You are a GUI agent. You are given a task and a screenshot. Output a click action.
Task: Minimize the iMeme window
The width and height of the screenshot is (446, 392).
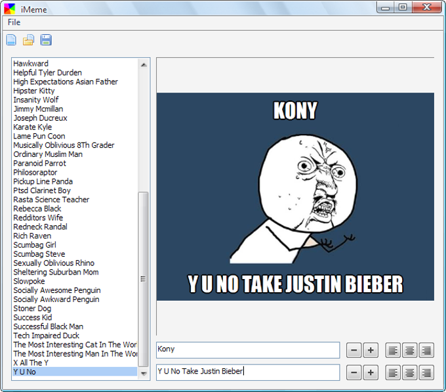386,7
